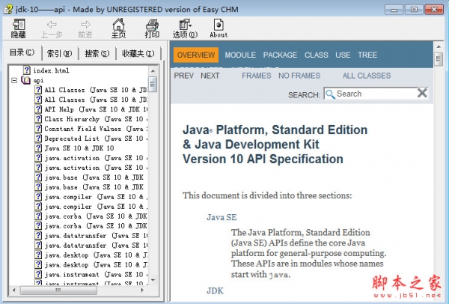The width and height of the screenshot is (449, 304).
Task: Switch to the 目录(C) contents tab
Action: coord(22,52)
